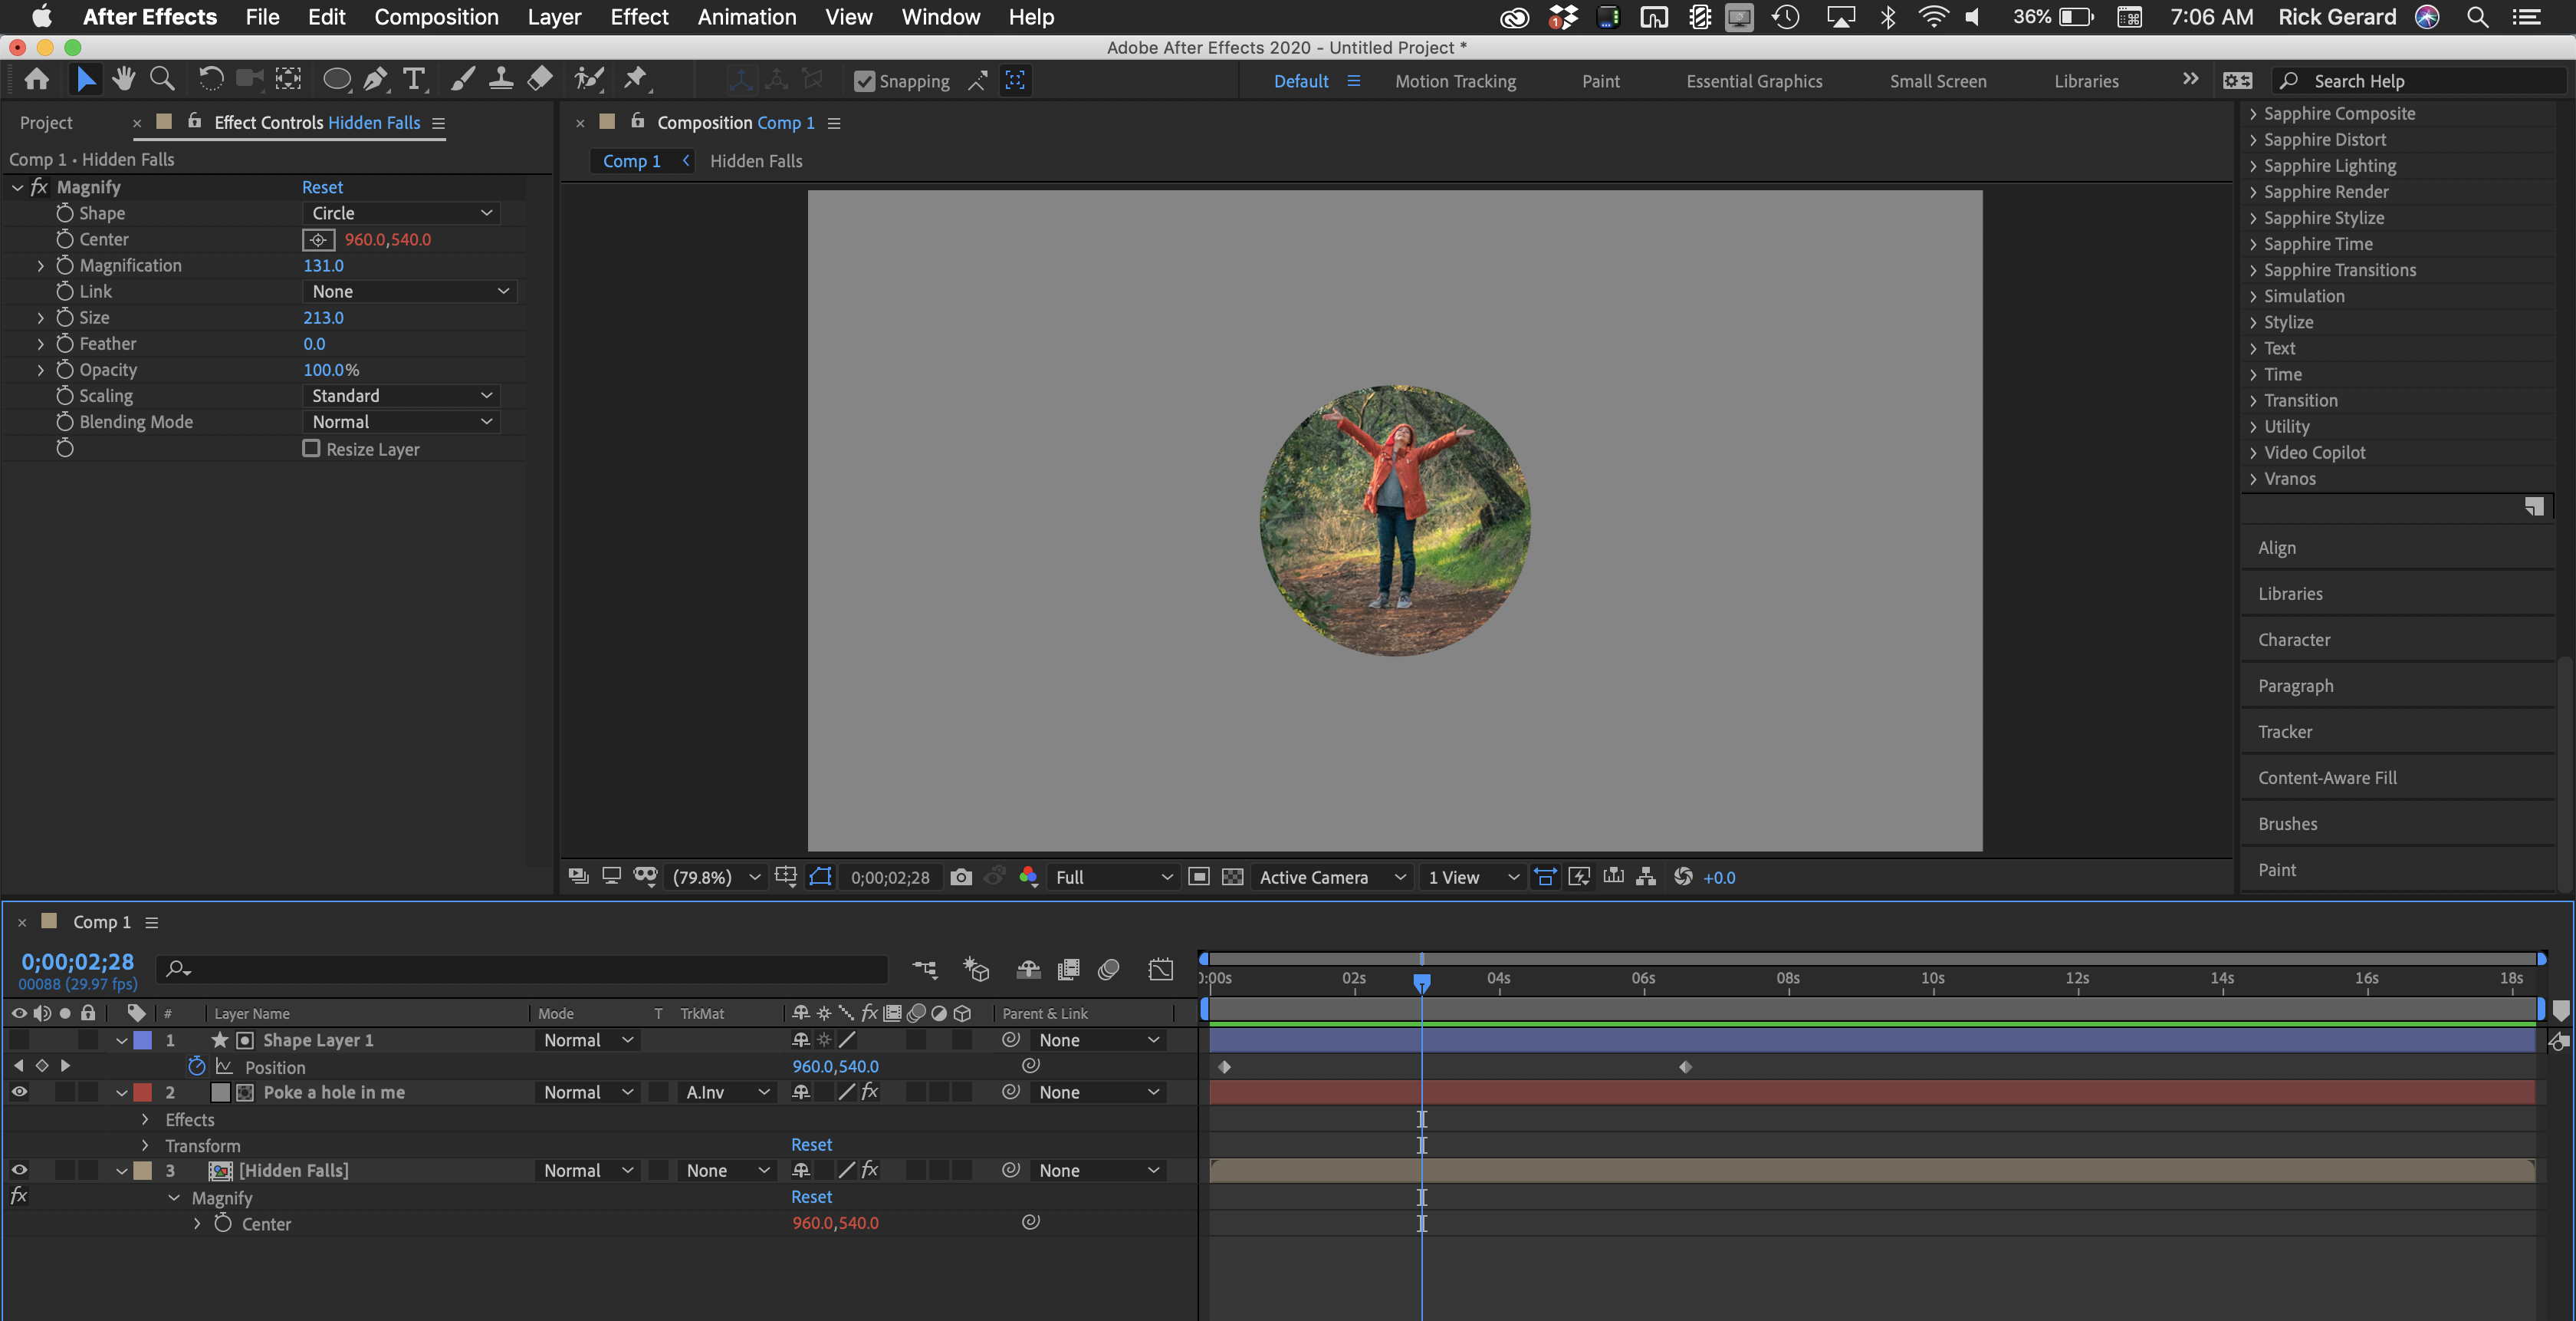Viewport: 2576px width, 1321px height.
Task: Select the Type tool
Action: coord(414,80)
